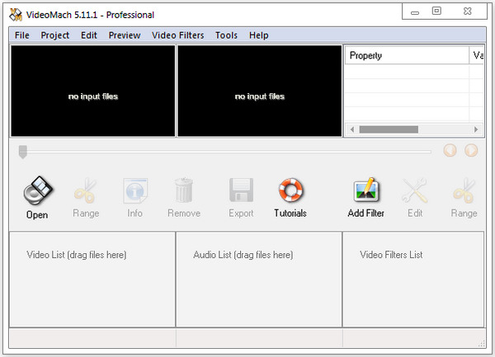The width and height of the screenshot is (495, 357).
Task: Open the Info icon in toolbar
Action: [134, 192]
